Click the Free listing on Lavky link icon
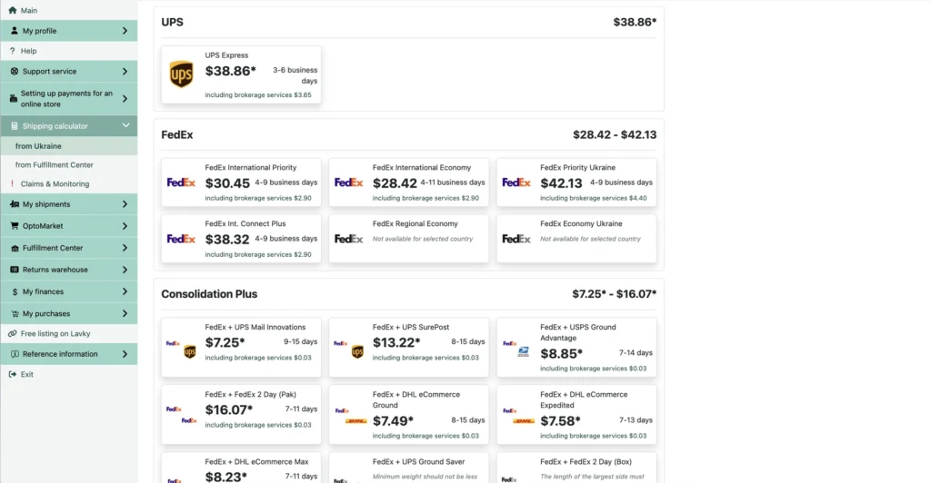This screenshot has height=483, width=931. coord(13,334)
